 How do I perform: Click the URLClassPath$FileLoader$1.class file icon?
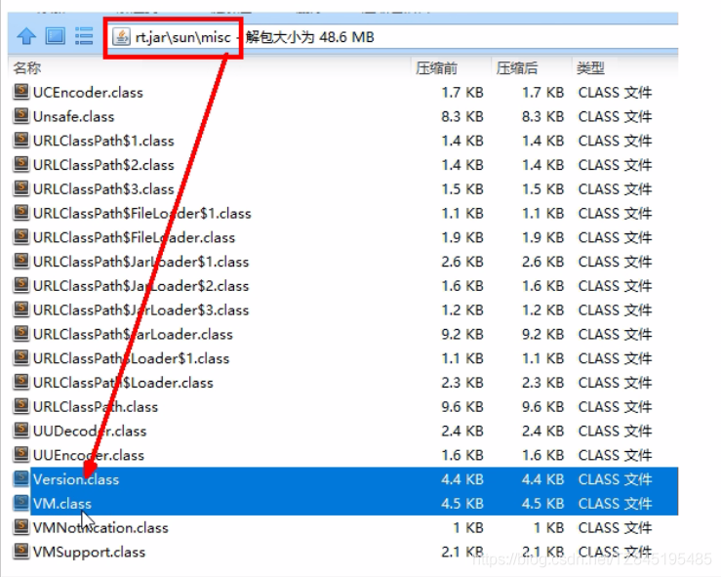(20, 212)
